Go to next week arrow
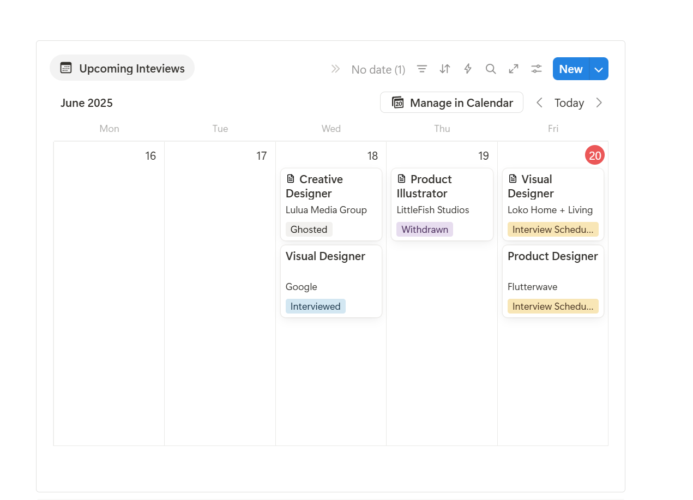The width and height of the screenshot is (693, 500). coord(599,103)
